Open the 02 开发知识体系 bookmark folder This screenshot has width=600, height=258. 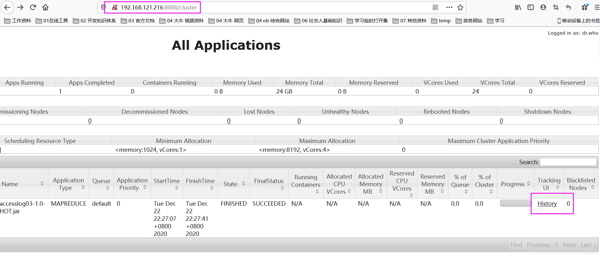pos(94,21)
